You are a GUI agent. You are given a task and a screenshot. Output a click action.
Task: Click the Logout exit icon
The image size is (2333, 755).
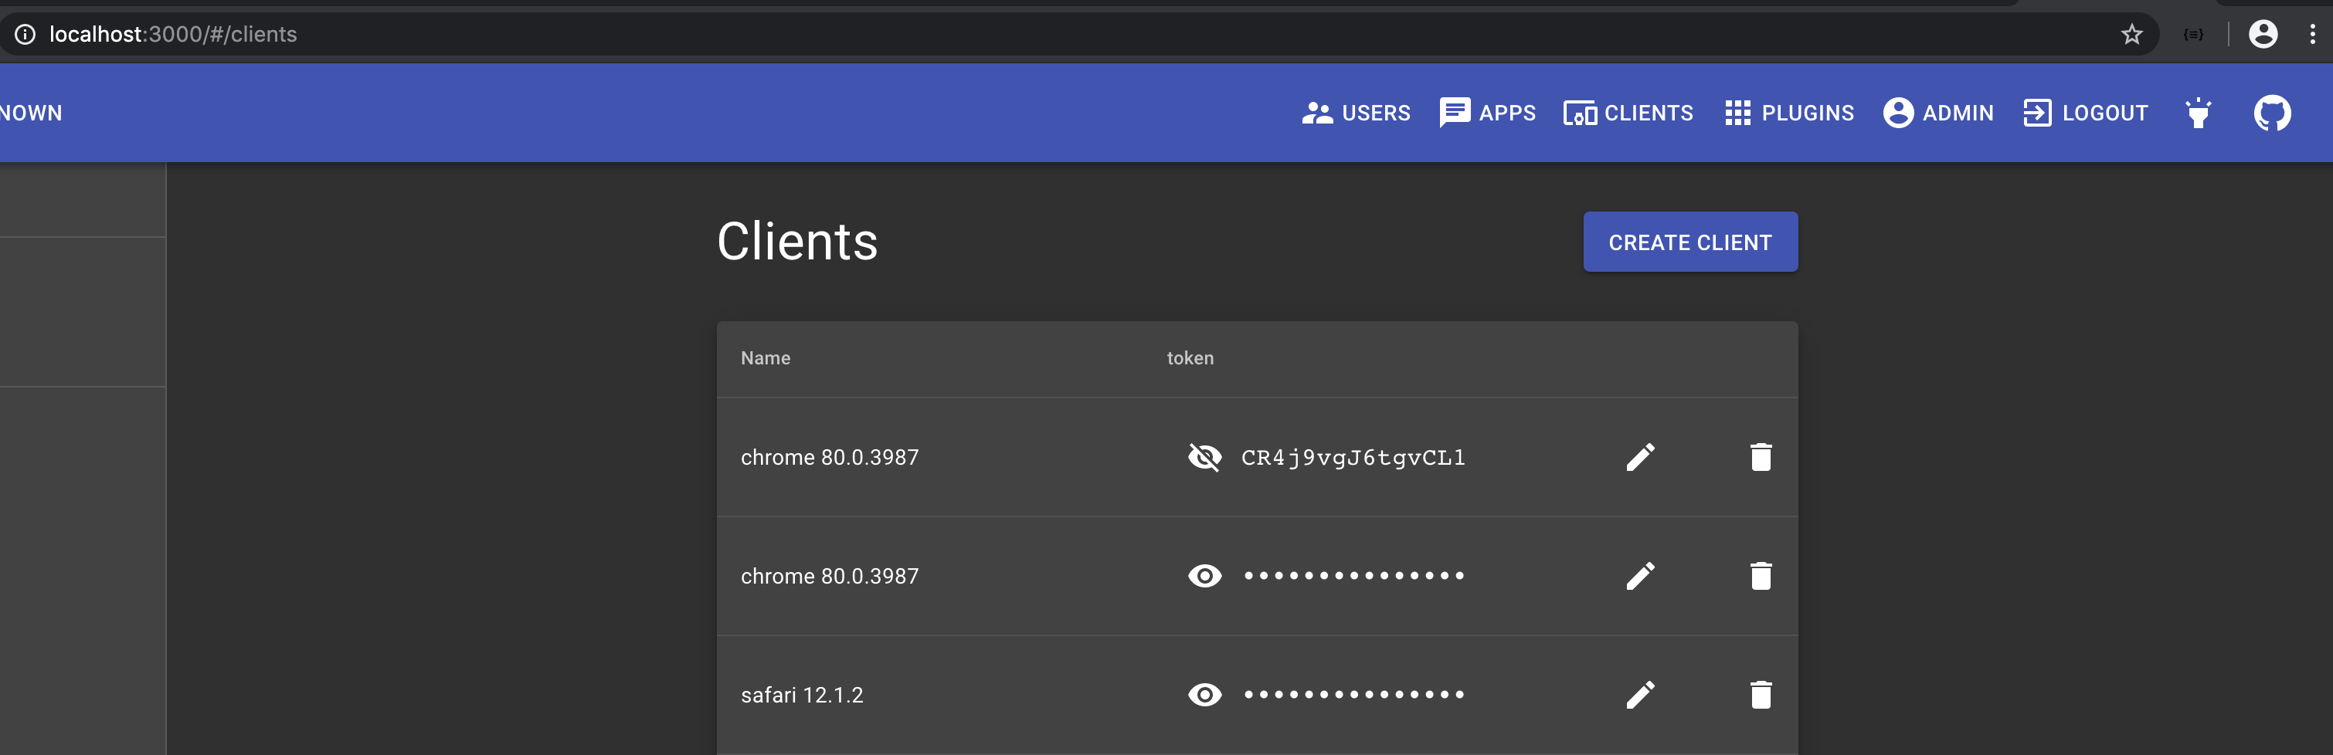[x=2037, y=112]
